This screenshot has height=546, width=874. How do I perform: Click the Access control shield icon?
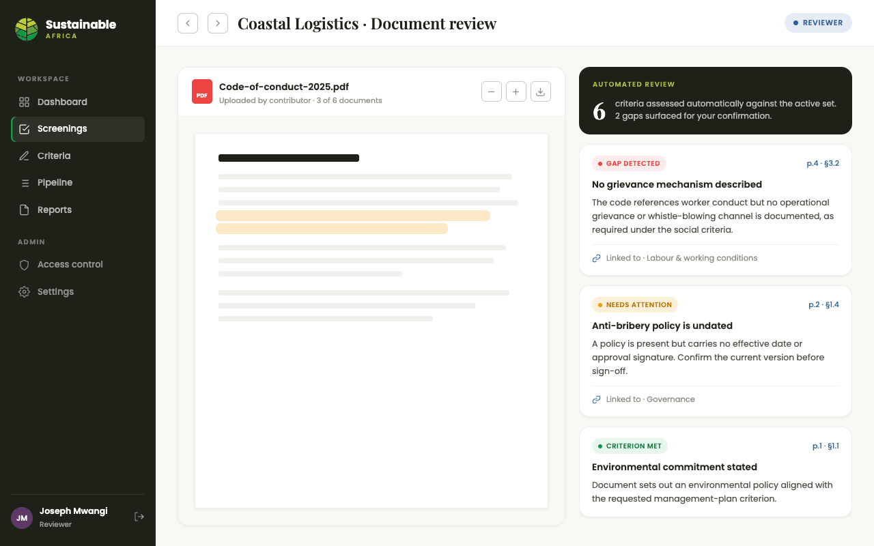[x=24, y=265]
